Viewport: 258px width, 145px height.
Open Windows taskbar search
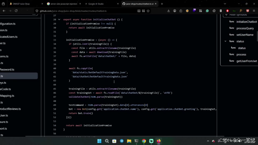pyautogui.click(x=107, y=141)
